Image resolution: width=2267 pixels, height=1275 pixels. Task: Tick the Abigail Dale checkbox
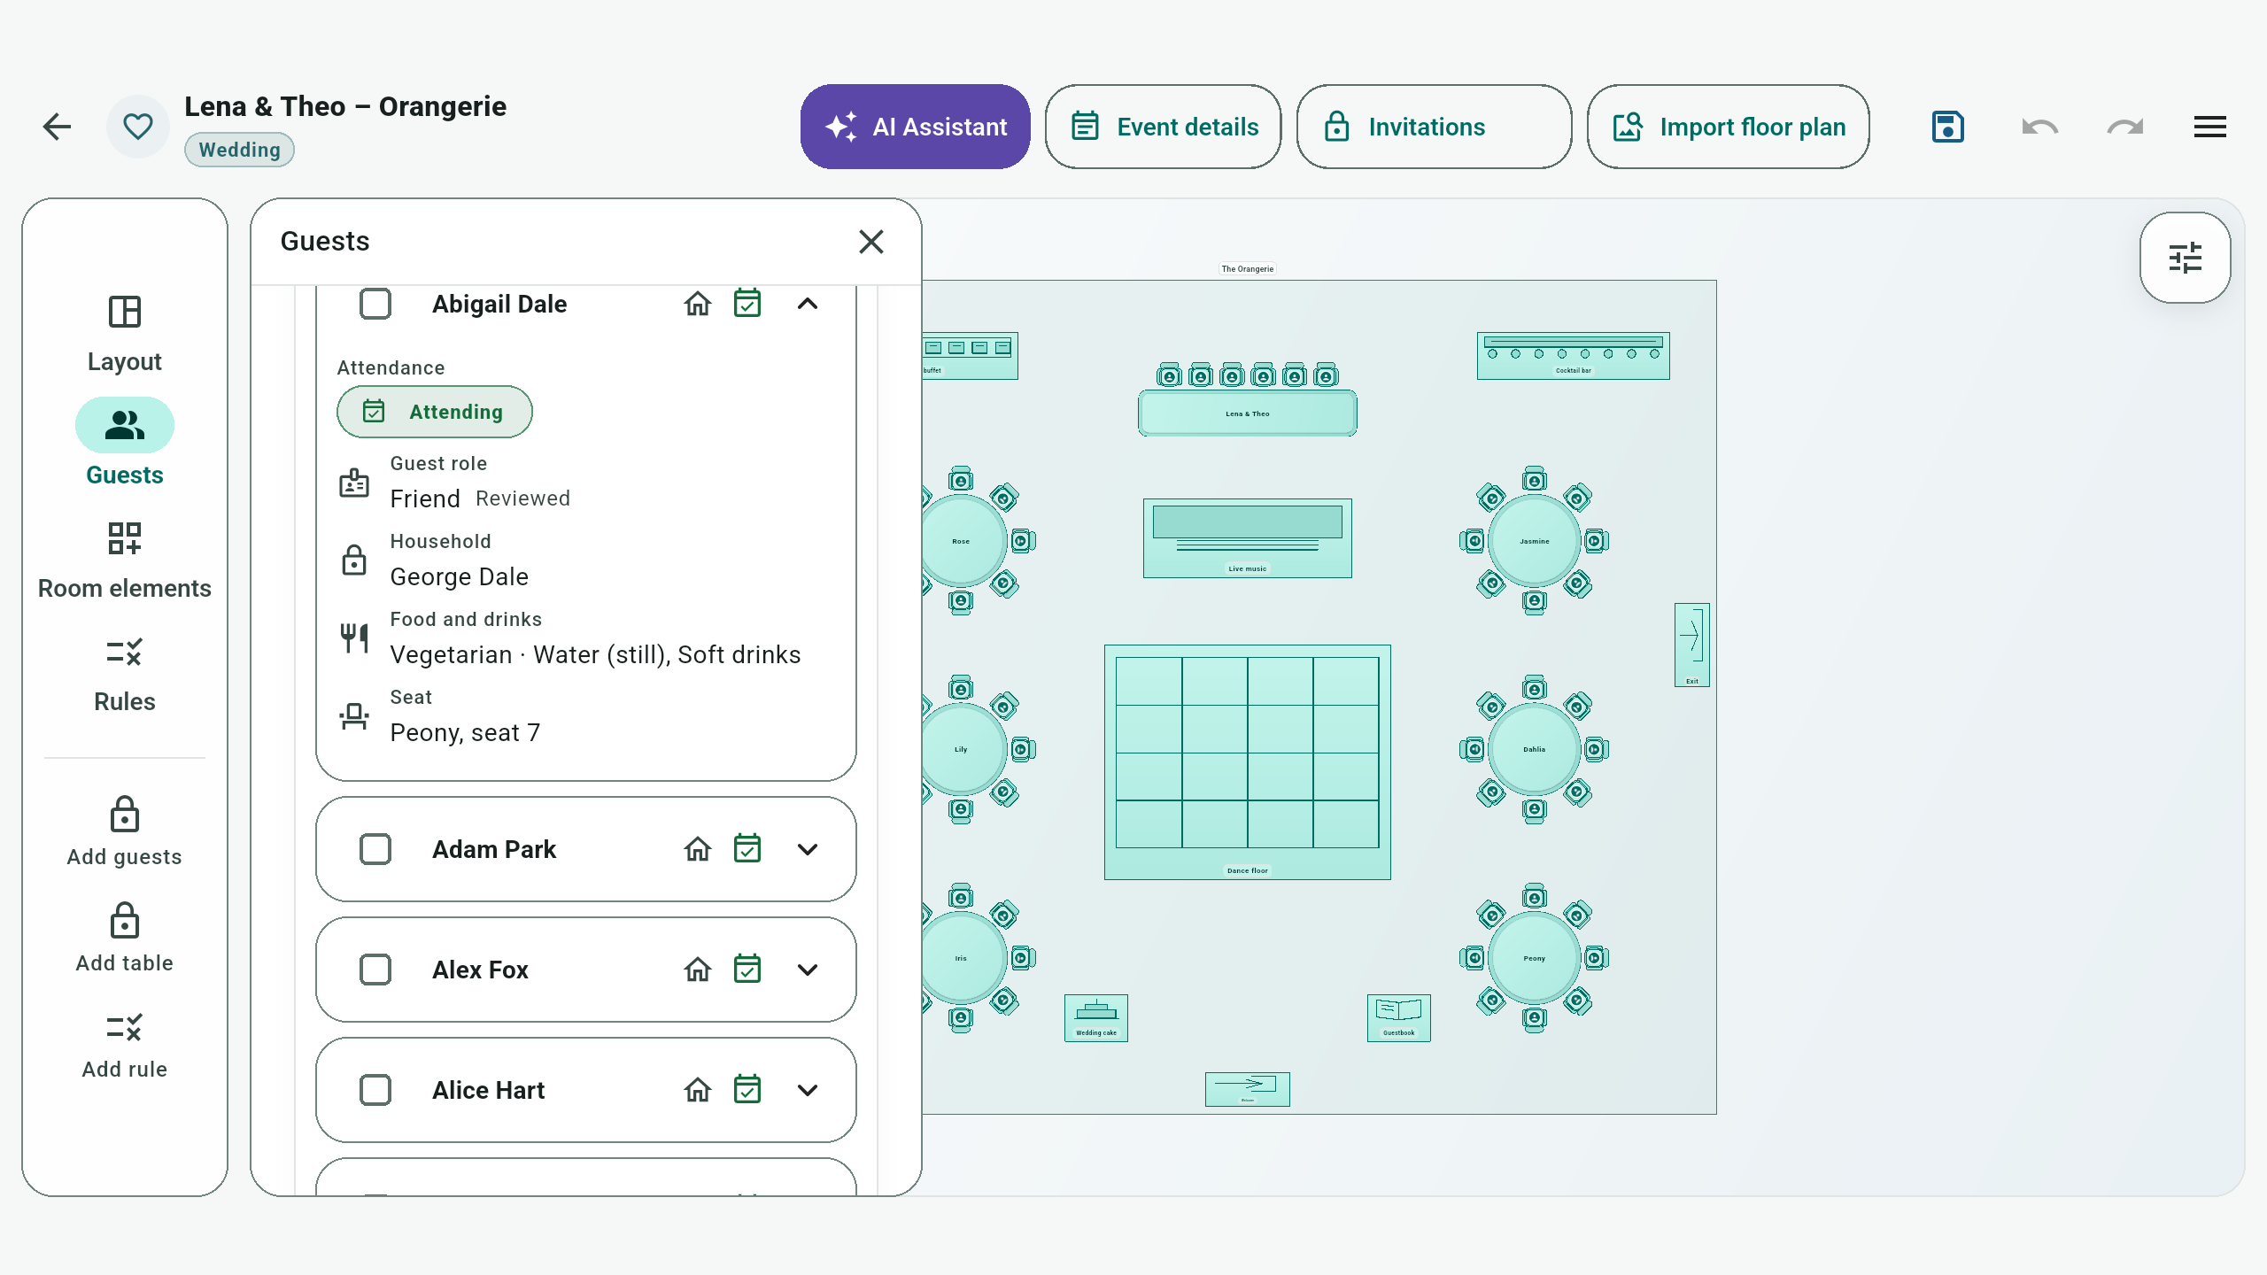375,304
